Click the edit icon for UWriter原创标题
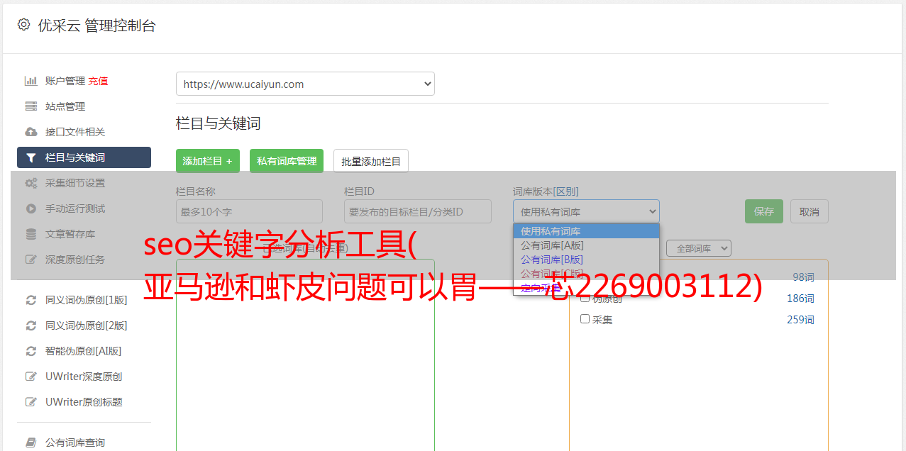Viewport: 906px width, 451px height. (x=31, y=402)
